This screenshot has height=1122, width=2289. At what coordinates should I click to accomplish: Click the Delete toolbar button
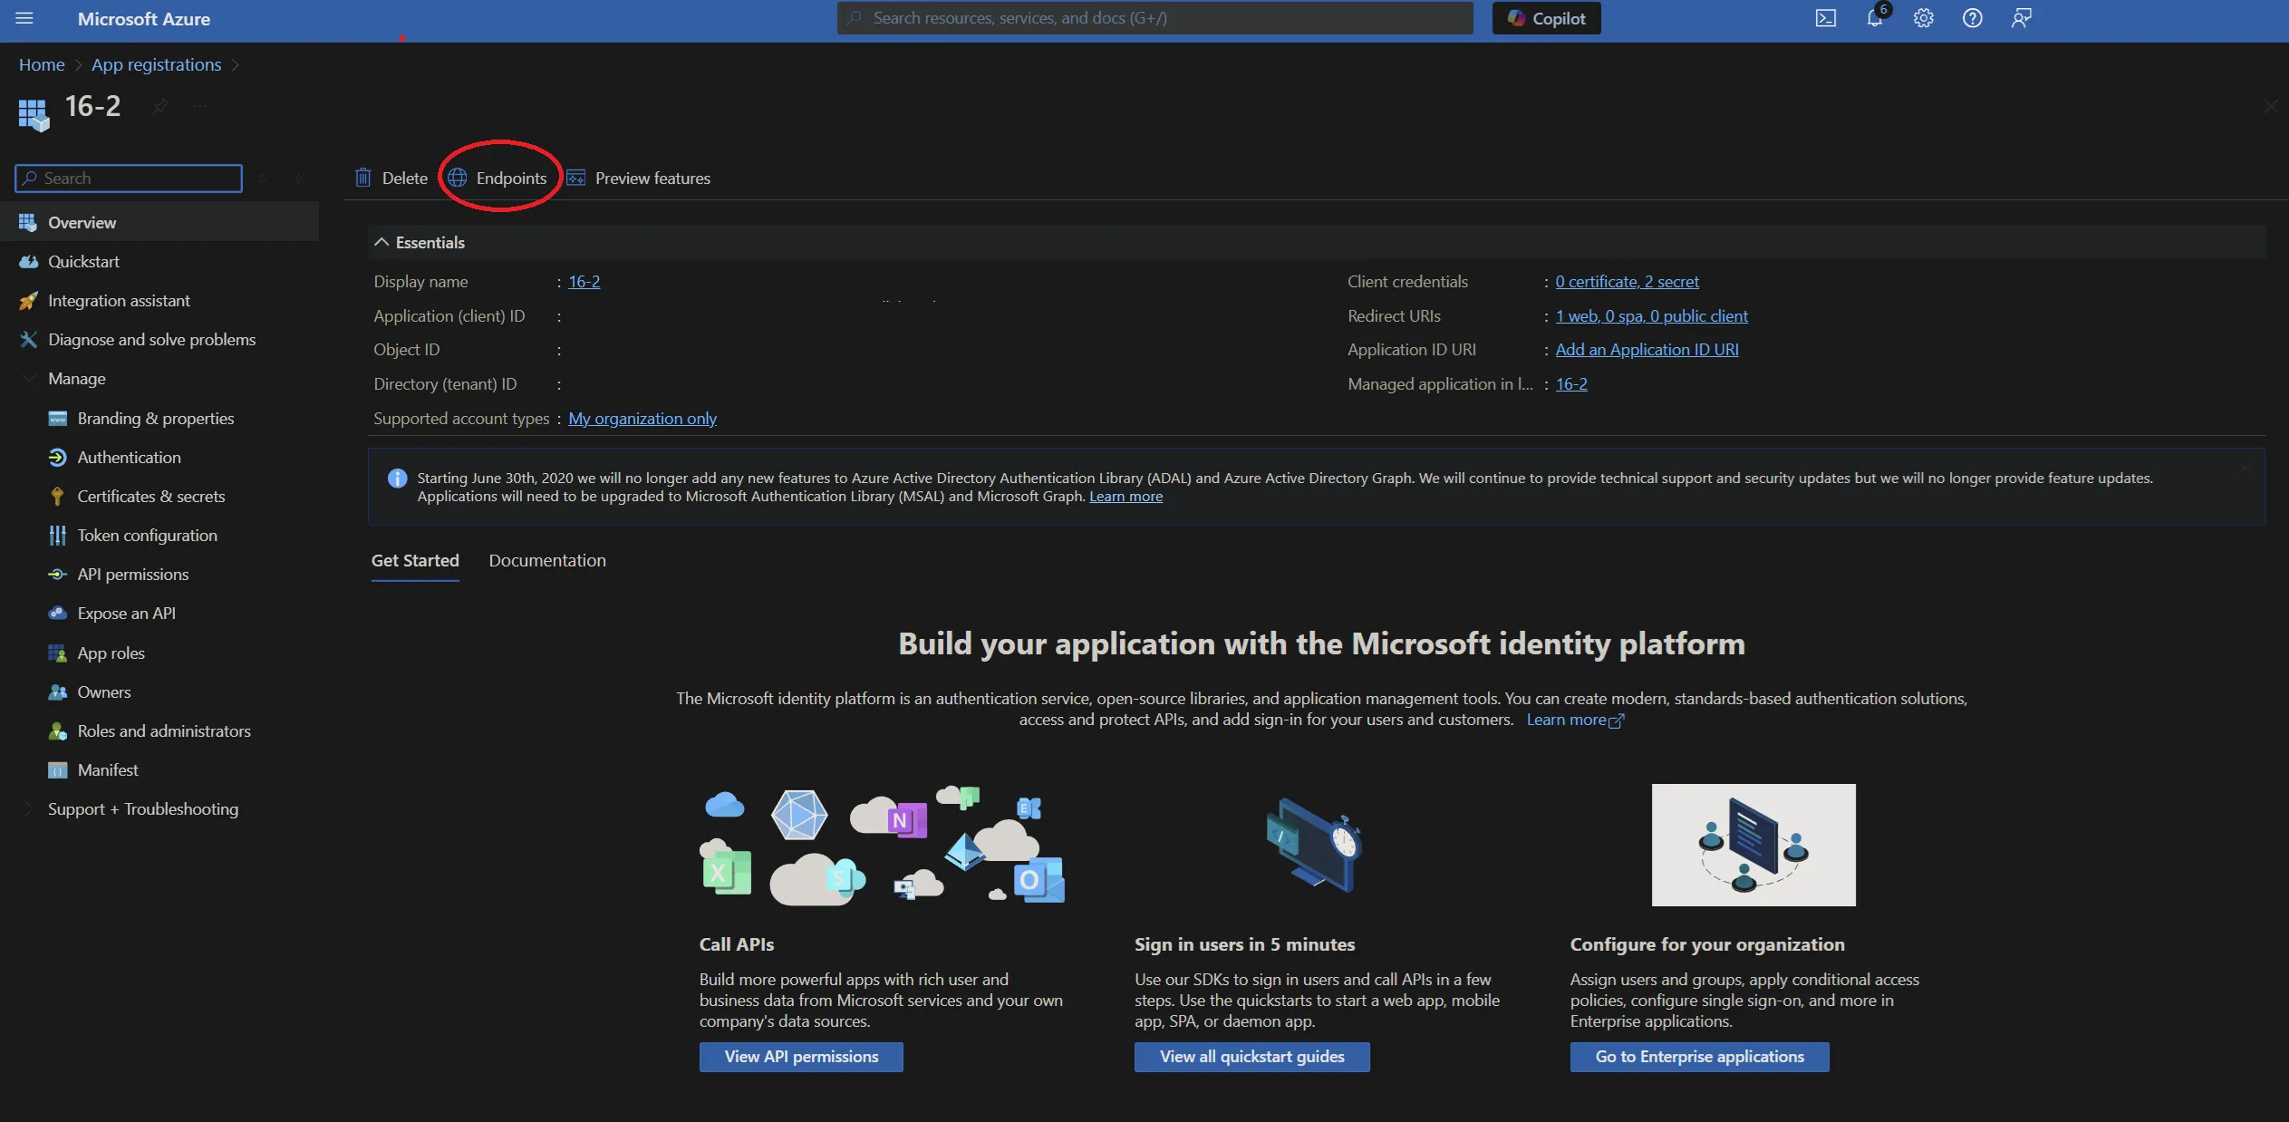pos(391,179)
